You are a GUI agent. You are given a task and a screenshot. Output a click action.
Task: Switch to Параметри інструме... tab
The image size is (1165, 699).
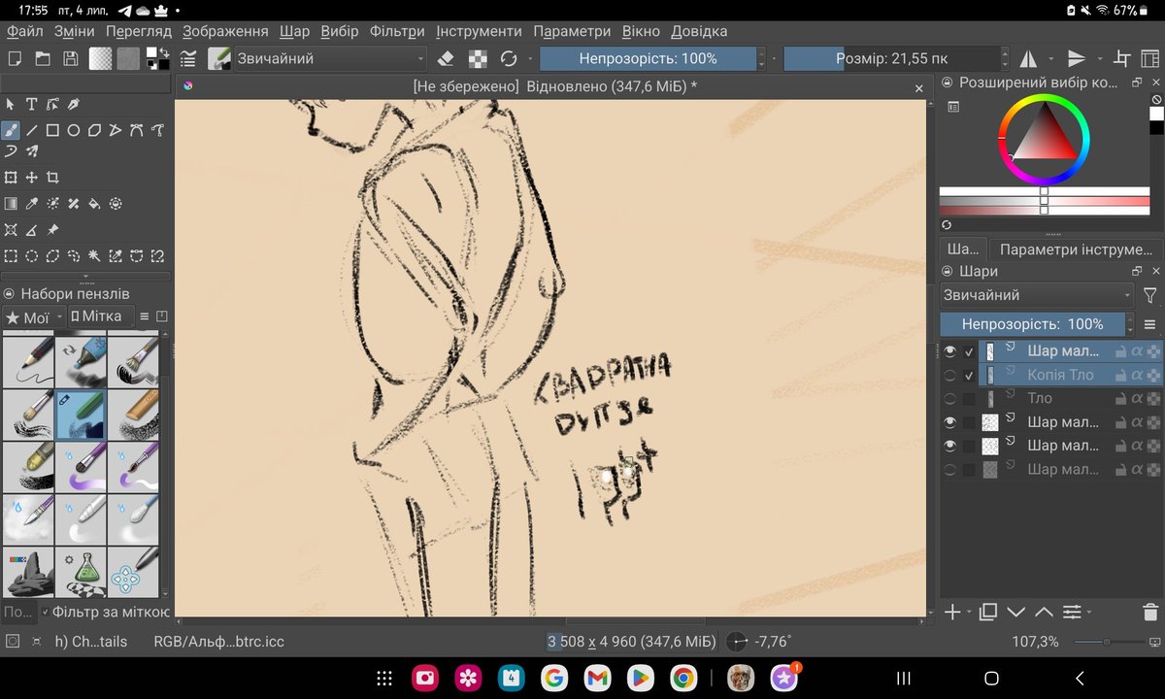point(1076,250)
